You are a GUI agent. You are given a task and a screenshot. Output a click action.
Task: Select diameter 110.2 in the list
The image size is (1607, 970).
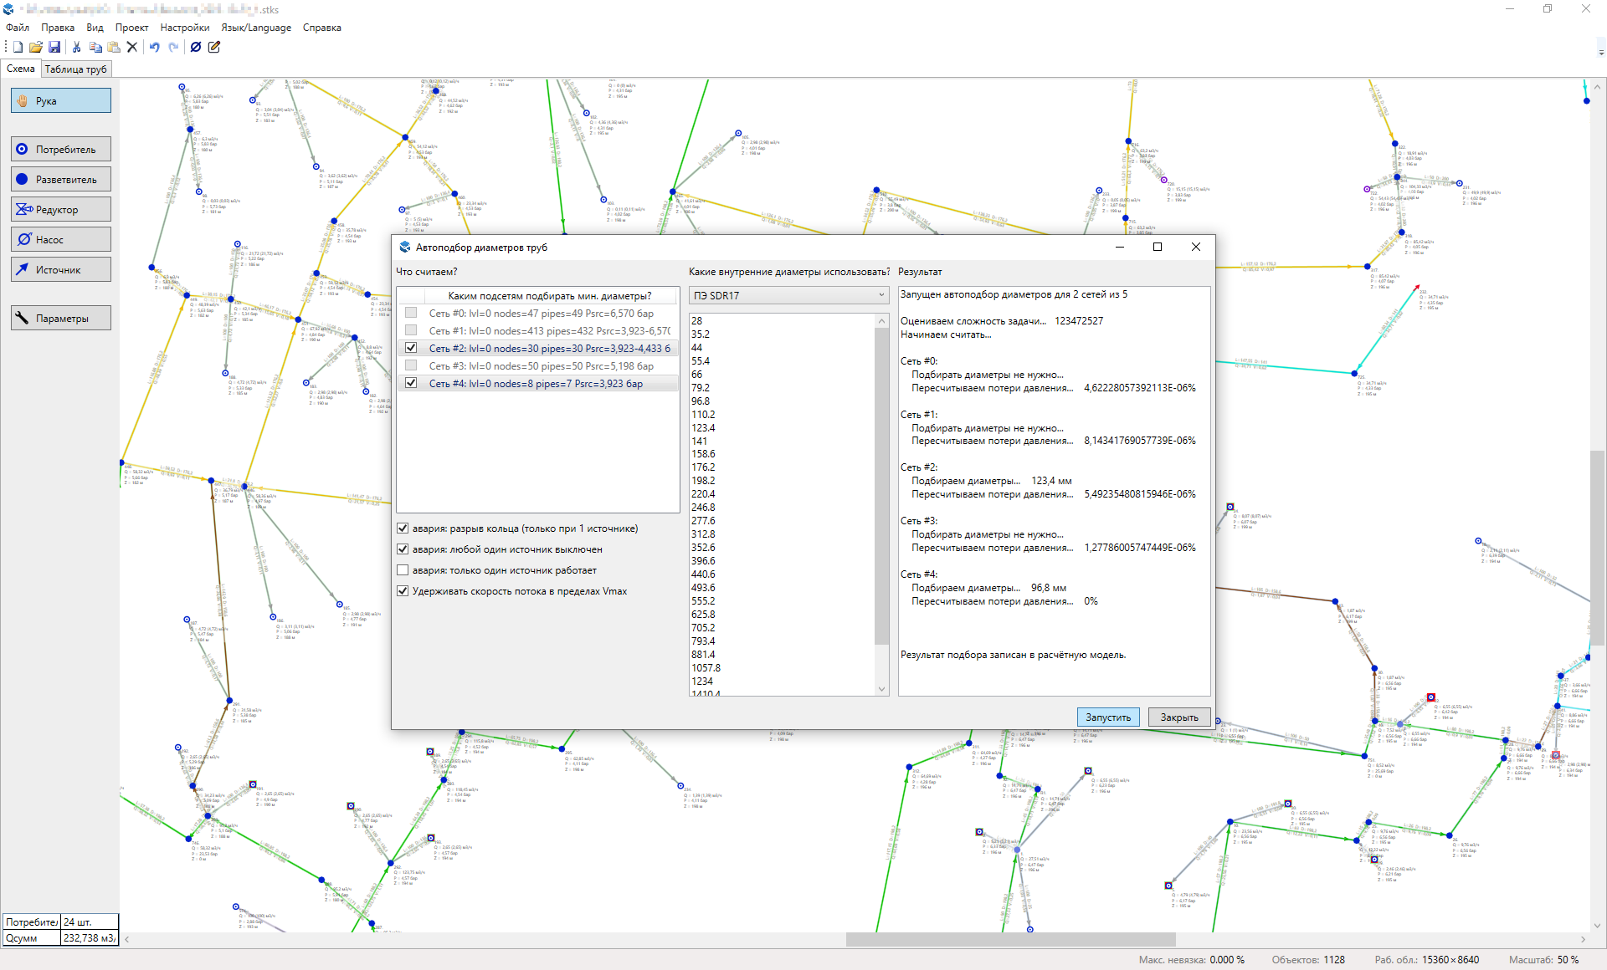[x=703, y=415]
